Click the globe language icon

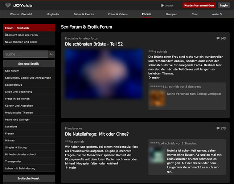click(x=162, y=5)
